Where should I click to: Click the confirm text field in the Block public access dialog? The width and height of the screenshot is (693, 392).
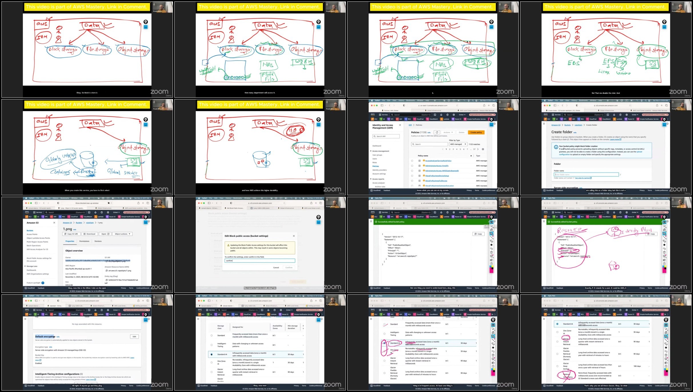(260, 261)
